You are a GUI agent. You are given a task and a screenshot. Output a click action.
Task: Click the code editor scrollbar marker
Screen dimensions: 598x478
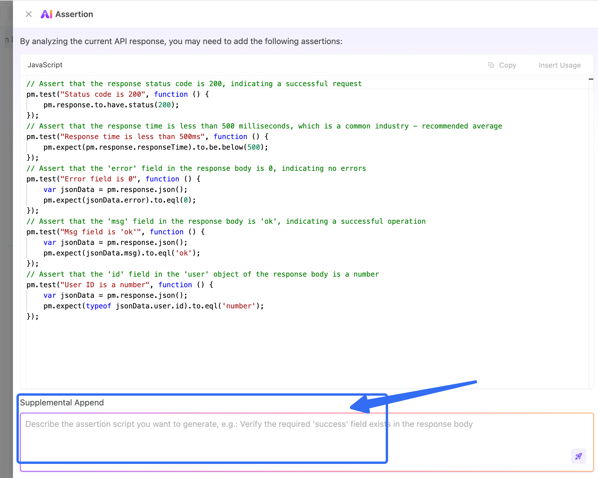coord(591,79)
